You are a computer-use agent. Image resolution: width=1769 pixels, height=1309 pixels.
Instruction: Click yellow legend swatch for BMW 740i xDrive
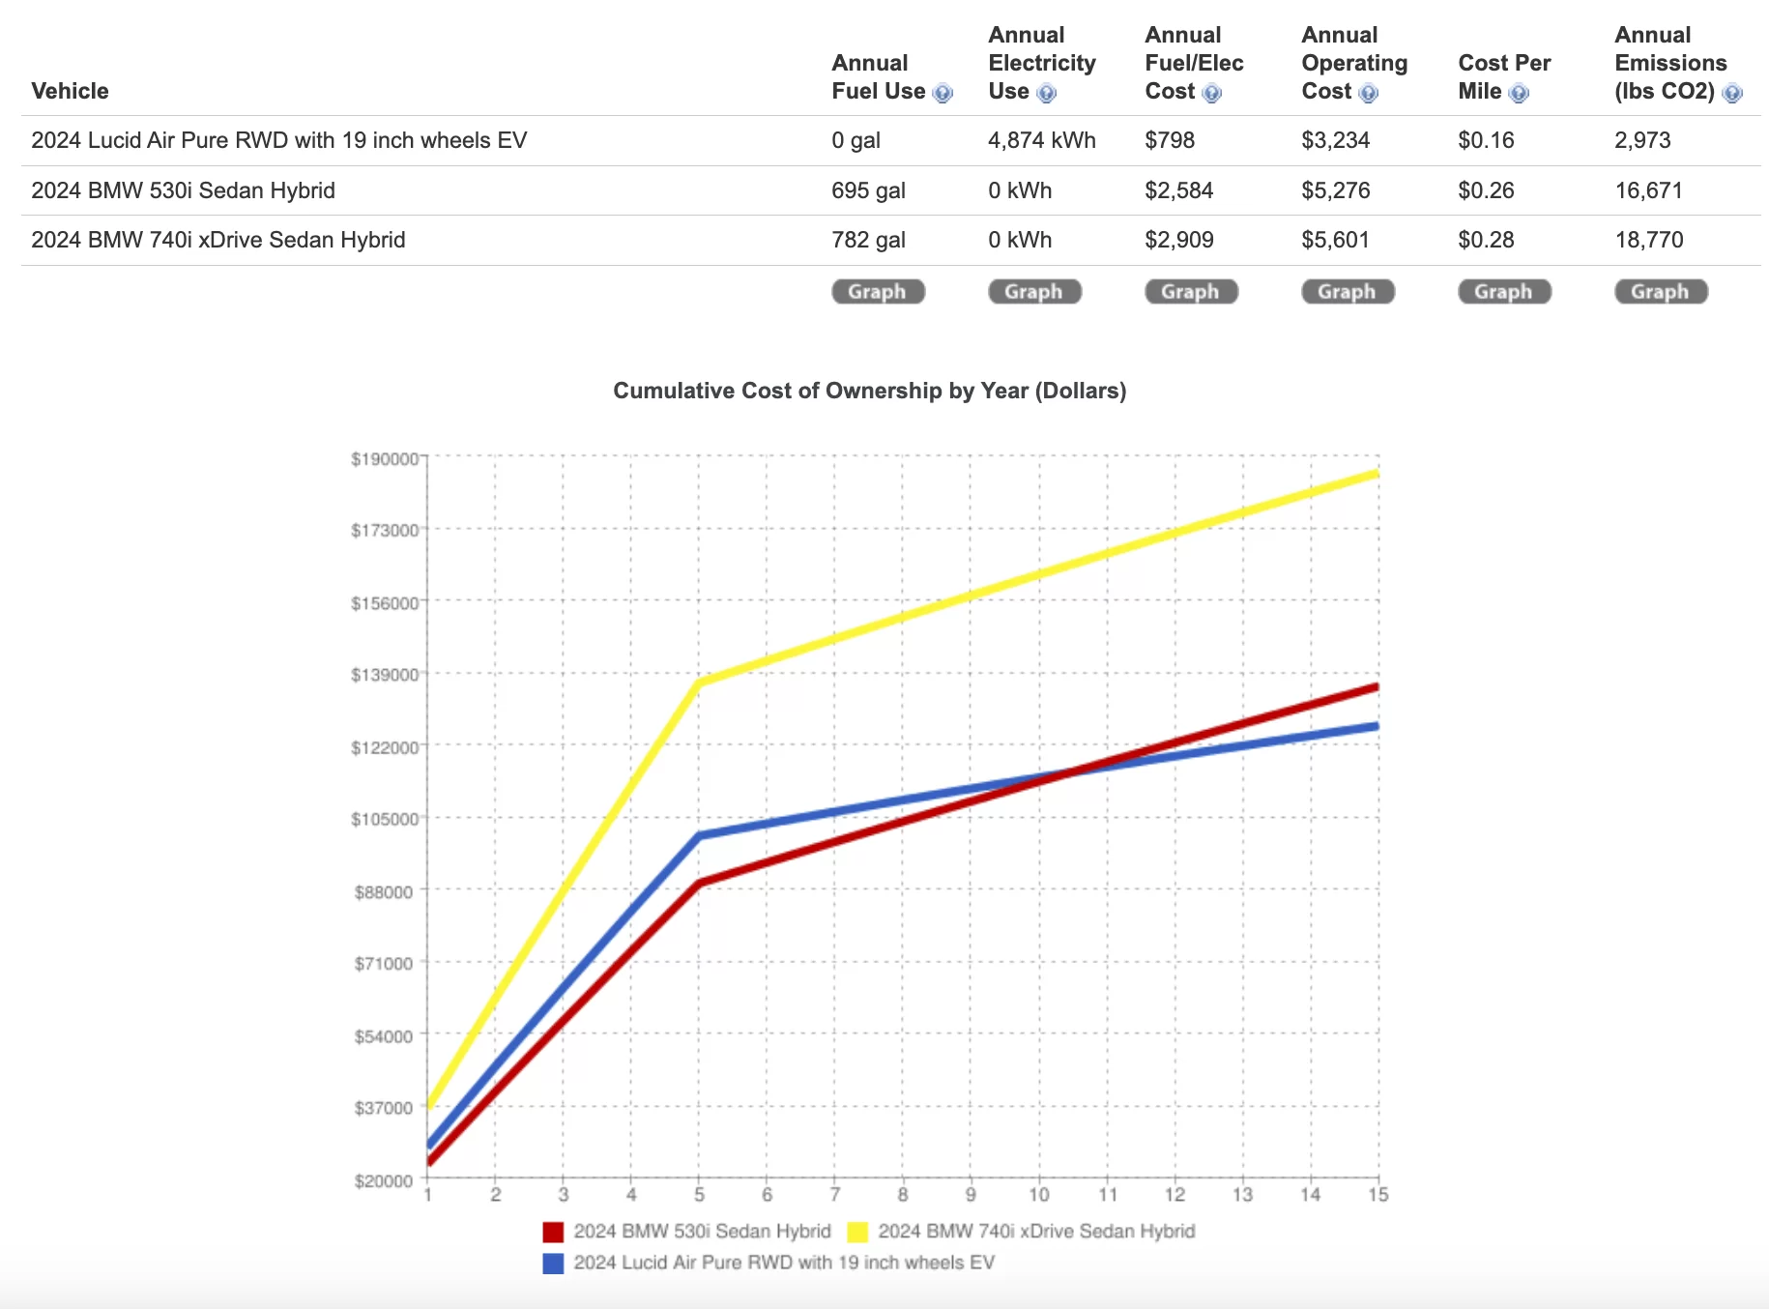(857, 1232)
